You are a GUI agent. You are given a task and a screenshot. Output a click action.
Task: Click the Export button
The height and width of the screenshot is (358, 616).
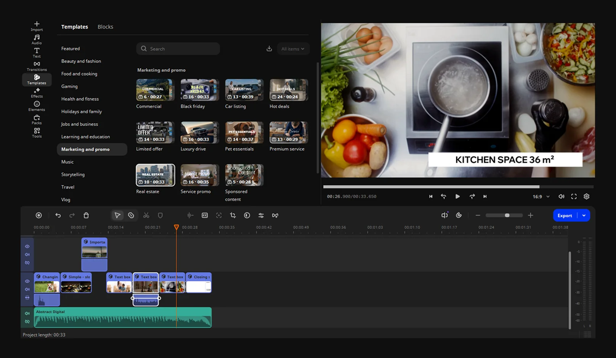[x=565, y=216]
